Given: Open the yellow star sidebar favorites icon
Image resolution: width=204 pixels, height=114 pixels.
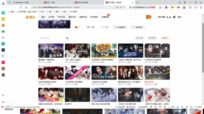Looking at the screenshot, I should point(3,19).
